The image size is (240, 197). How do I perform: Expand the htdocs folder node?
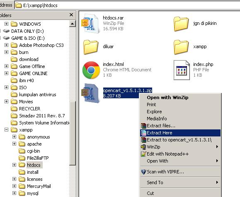pyautogui.click(x=14, y=165)
